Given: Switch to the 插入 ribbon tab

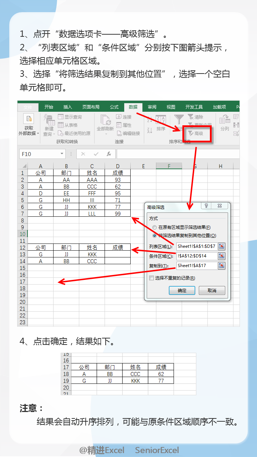Looking at the screenshot, I should tap(67, 107).
